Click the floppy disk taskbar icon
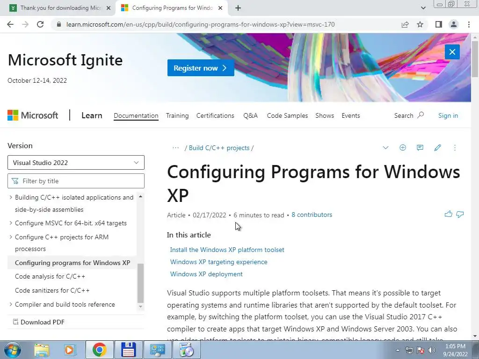The height and width of the screenshot is (359, 479). coord(128,350)
